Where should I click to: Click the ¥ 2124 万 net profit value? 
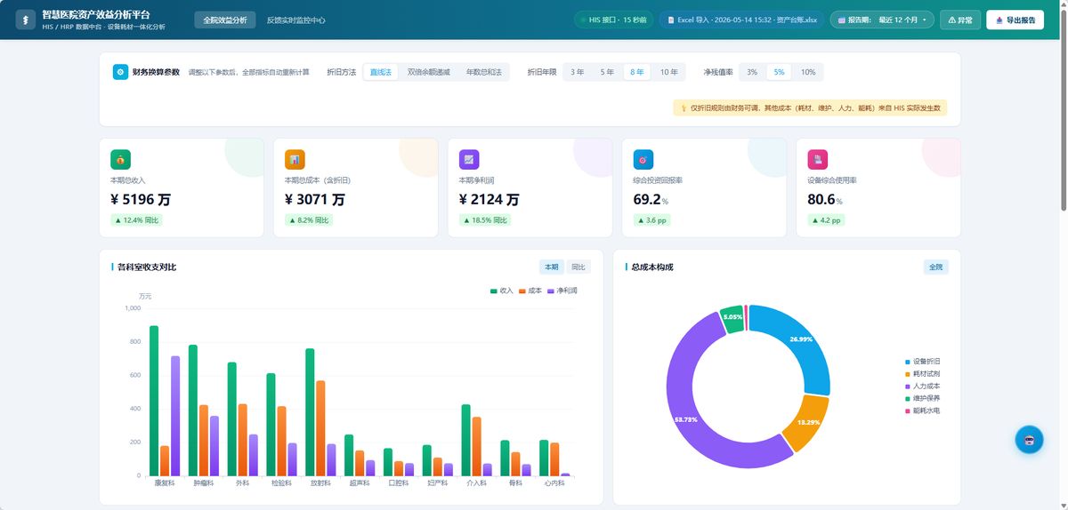(489, 200)
